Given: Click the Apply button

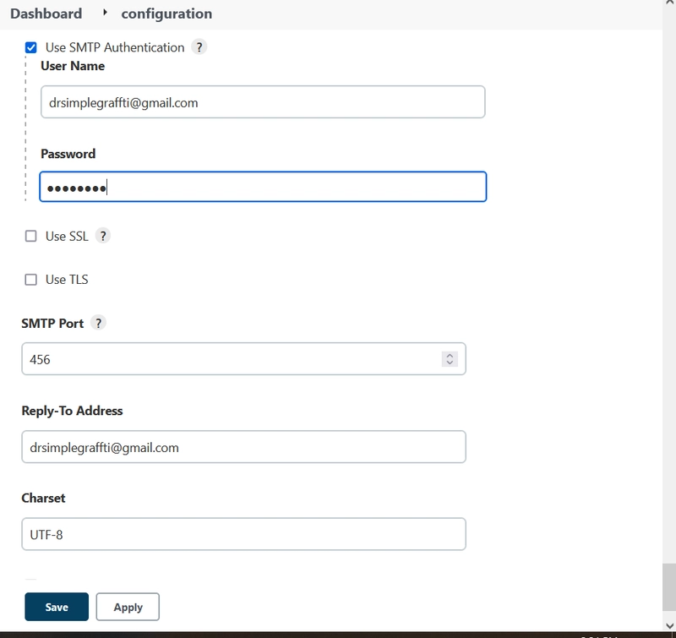Looking at the screenshot, I should [x=128, y=607].
